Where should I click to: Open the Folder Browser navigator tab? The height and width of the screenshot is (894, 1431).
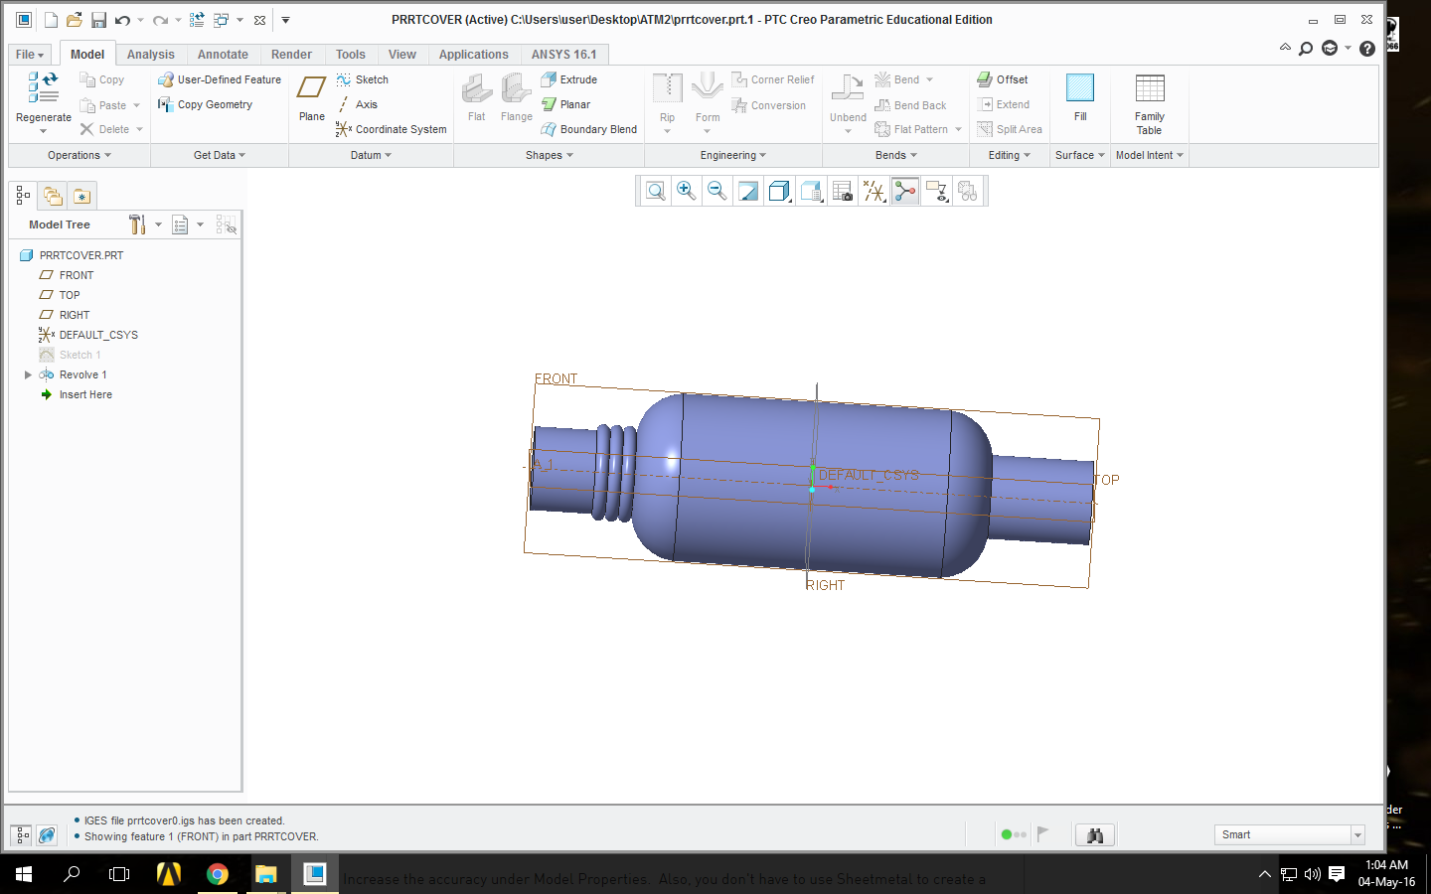53,196
